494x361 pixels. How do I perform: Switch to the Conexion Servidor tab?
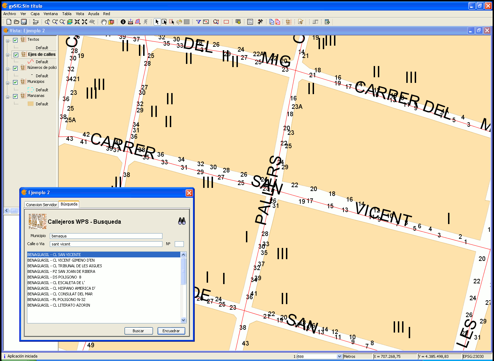[41, 205]
